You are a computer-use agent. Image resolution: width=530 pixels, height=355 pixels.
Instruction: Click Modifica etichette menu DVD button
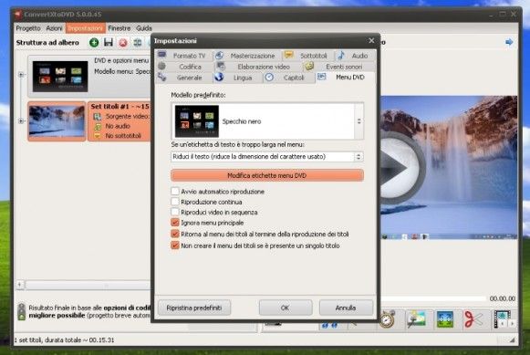click(267, 175)
